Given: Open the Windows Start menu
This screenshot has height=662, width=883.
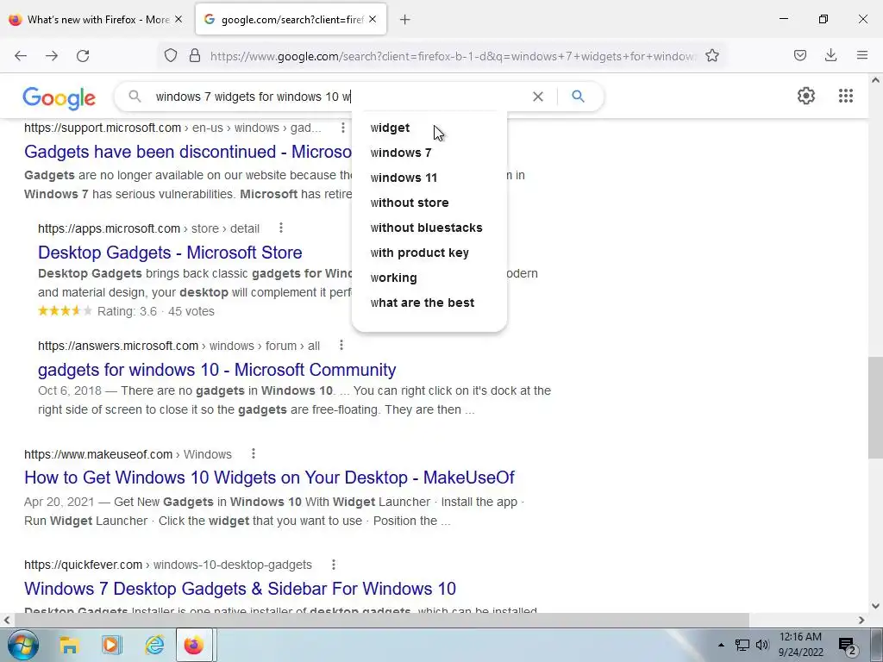Looking at the screenshot, I should coord(22,645).
